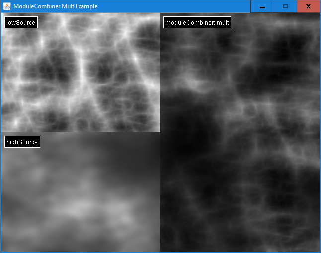Minimize the ModuleCombiner Mult Example window

pos(262,6)
